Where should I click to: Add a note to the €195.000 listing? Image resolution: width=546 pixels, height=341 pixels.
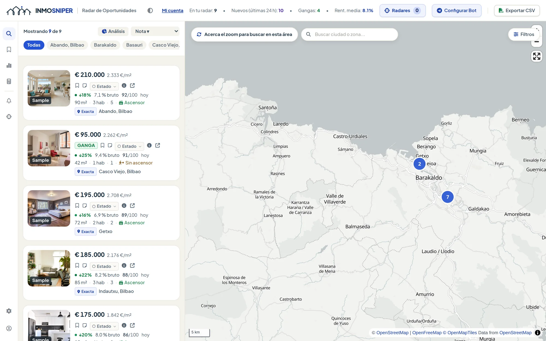click(x=85, y=206)
